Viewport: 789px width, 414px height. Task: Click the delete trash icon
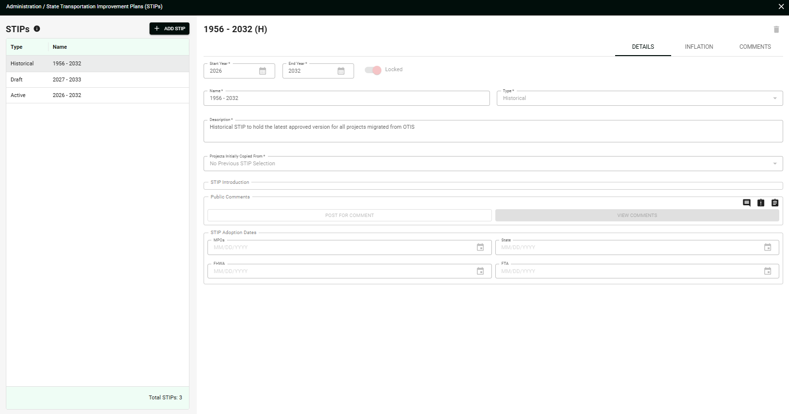pyautogui.click(x=776, y=29)
